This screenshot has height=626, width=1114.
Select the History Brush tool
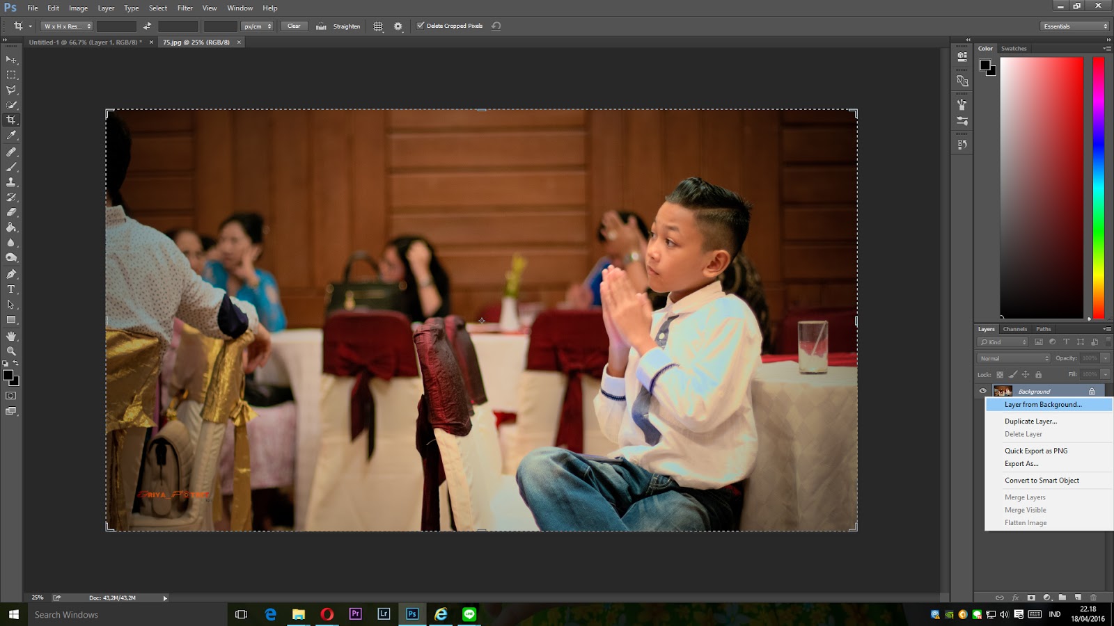coord(11,198)
